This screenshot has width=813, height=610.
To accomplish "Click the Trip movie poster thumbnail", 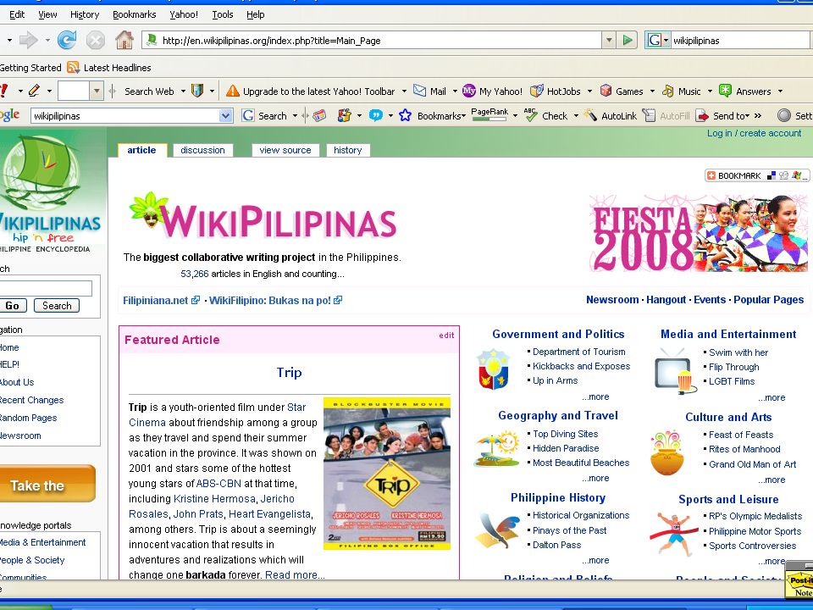I will (x=387, y=474).
